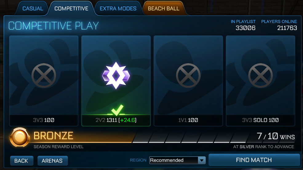Open the Arenas button
Screen dimensions: 303x170
(53, 161)
